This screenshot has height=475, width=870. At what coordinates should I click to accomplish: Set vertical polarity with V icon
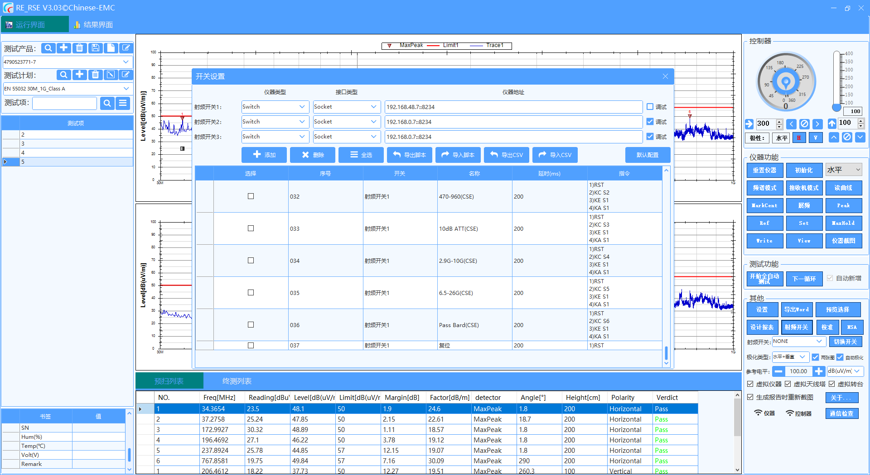click(x=816, y=138)
